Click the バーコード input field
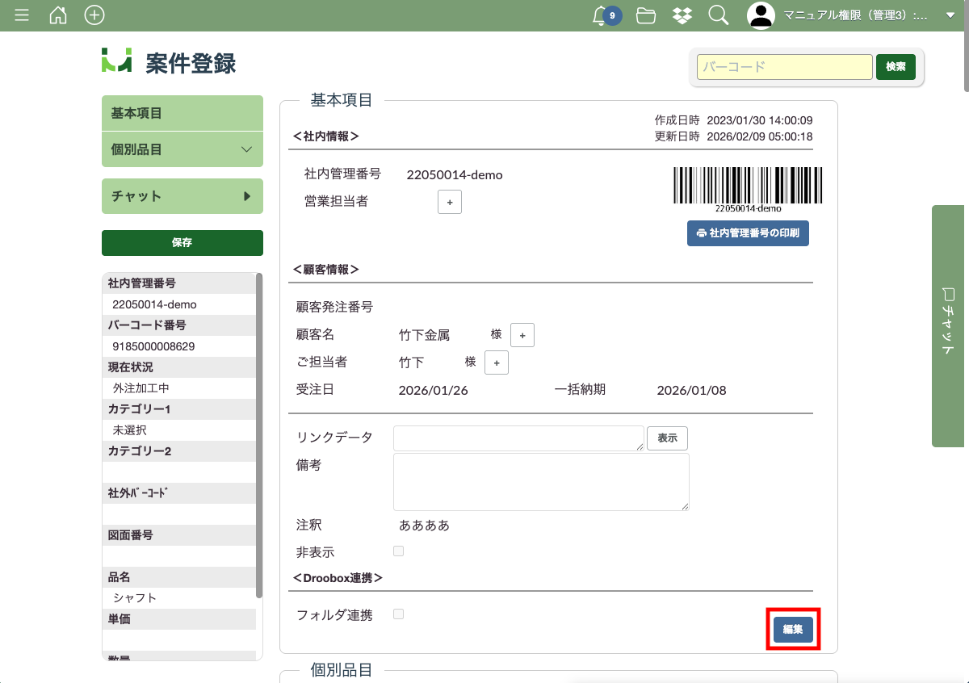The image size is (969, 683). tap(785, 67)
